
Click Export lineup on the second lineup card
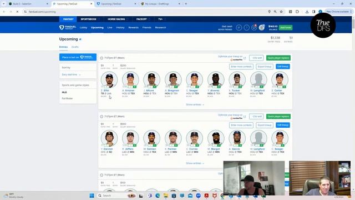(265, 125)
